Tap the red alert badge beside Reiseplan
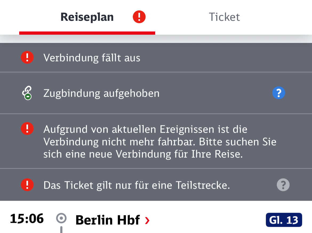Image resolution: width=312 pixels, height=233 pixels. (x=139, y=17)
